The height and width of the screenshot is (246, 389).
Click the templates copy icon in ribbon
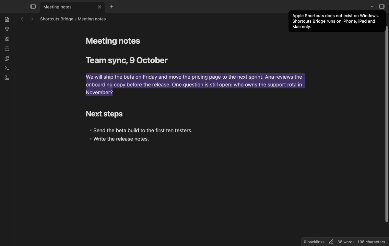click(x=7, y=58)
